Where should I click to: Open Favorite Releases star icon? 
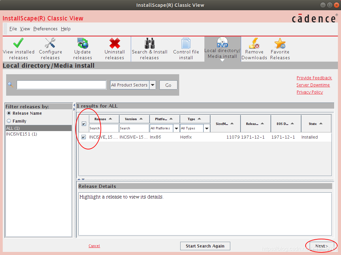coord(280,43)
